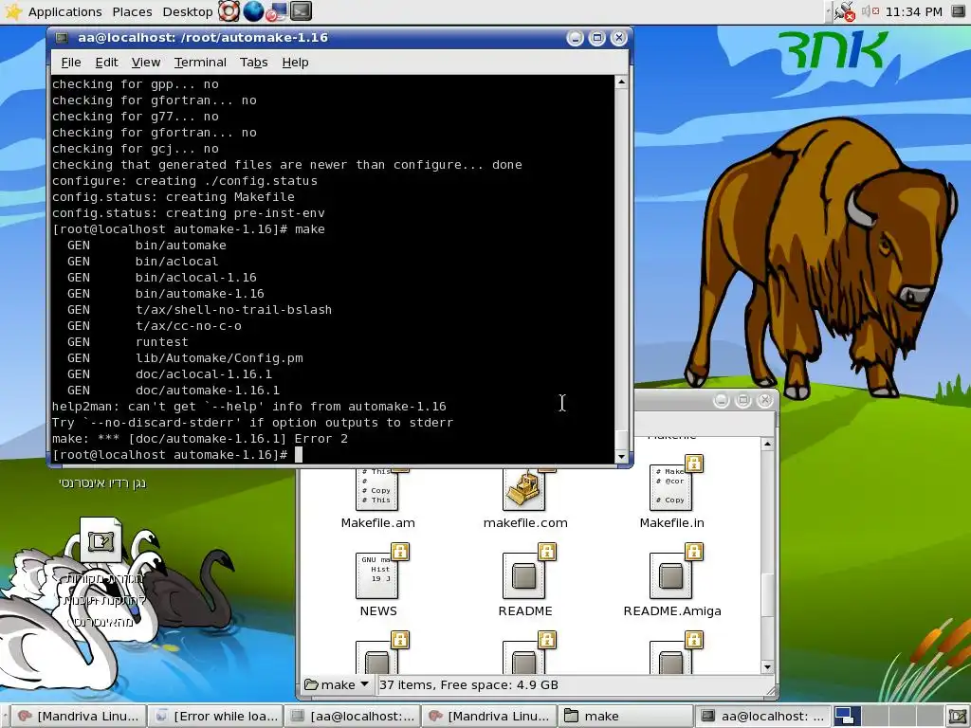The height and width of the screenshot is (728, 971).
Task: Switch to the Error while loading taskbar window
Action: coord(215,717)
